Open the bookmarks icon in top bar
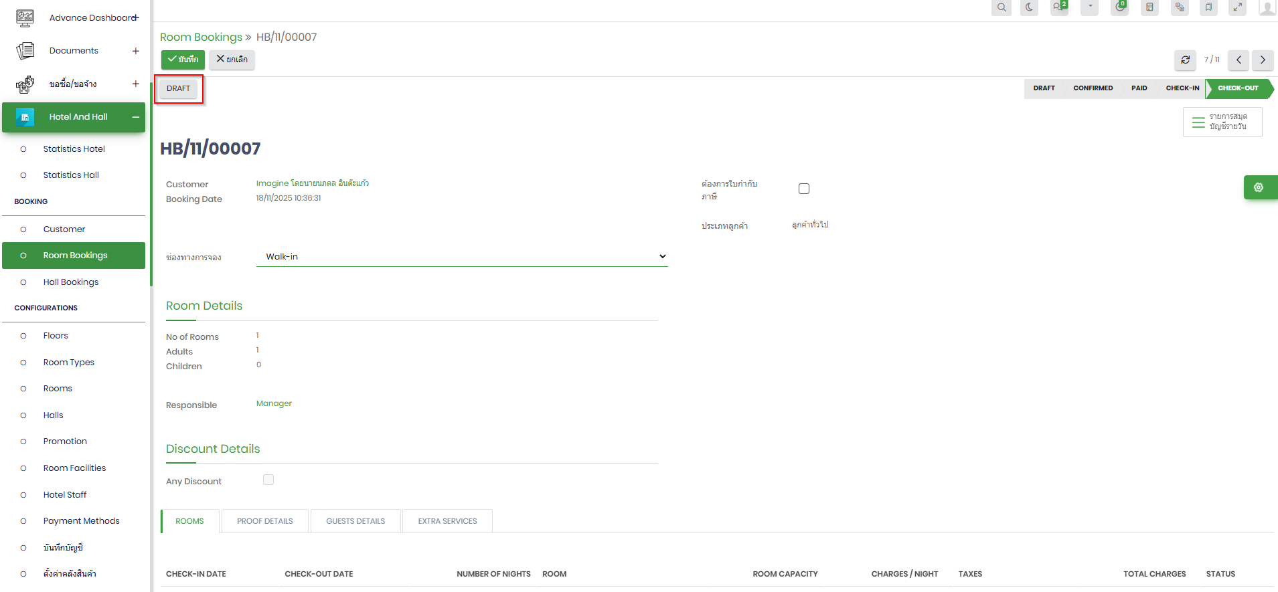Image resolution: width=1278 pixels, height=592 pixels. [x=1208, y=7]
